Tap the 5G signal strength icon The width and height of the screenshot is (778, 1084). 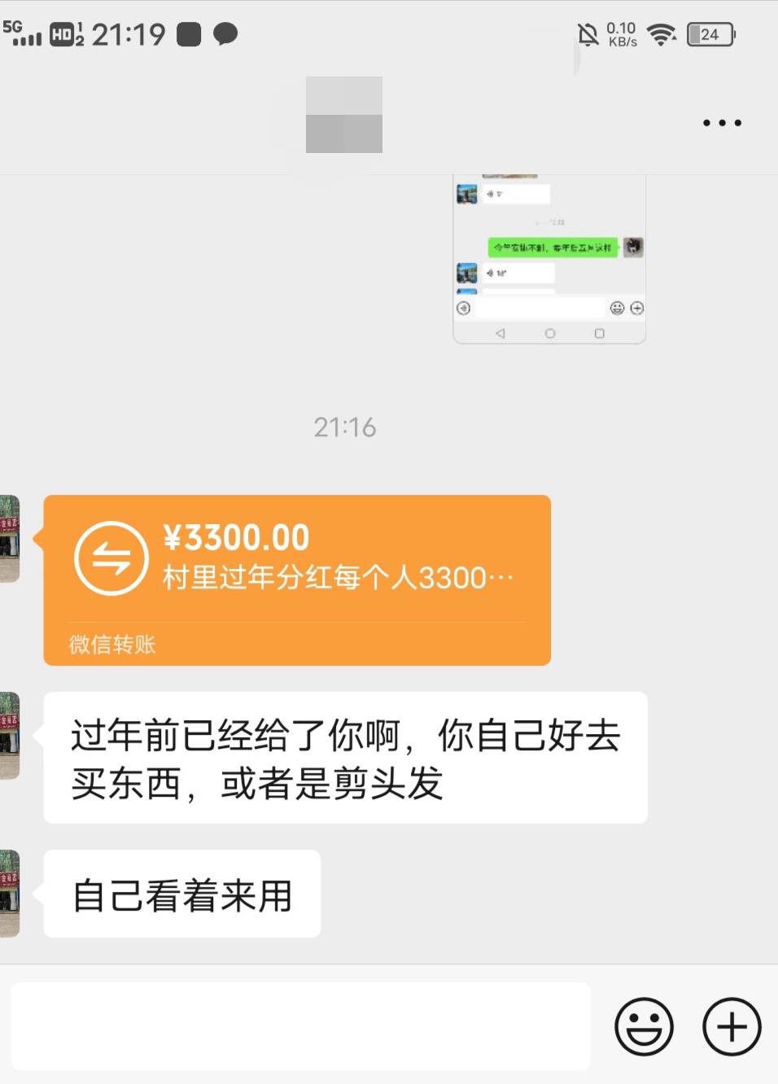22,33
